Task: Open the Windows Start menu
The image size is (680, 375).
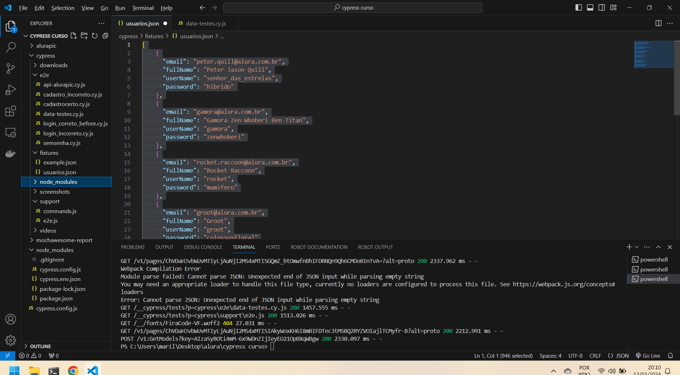Action: click(14, 370)
